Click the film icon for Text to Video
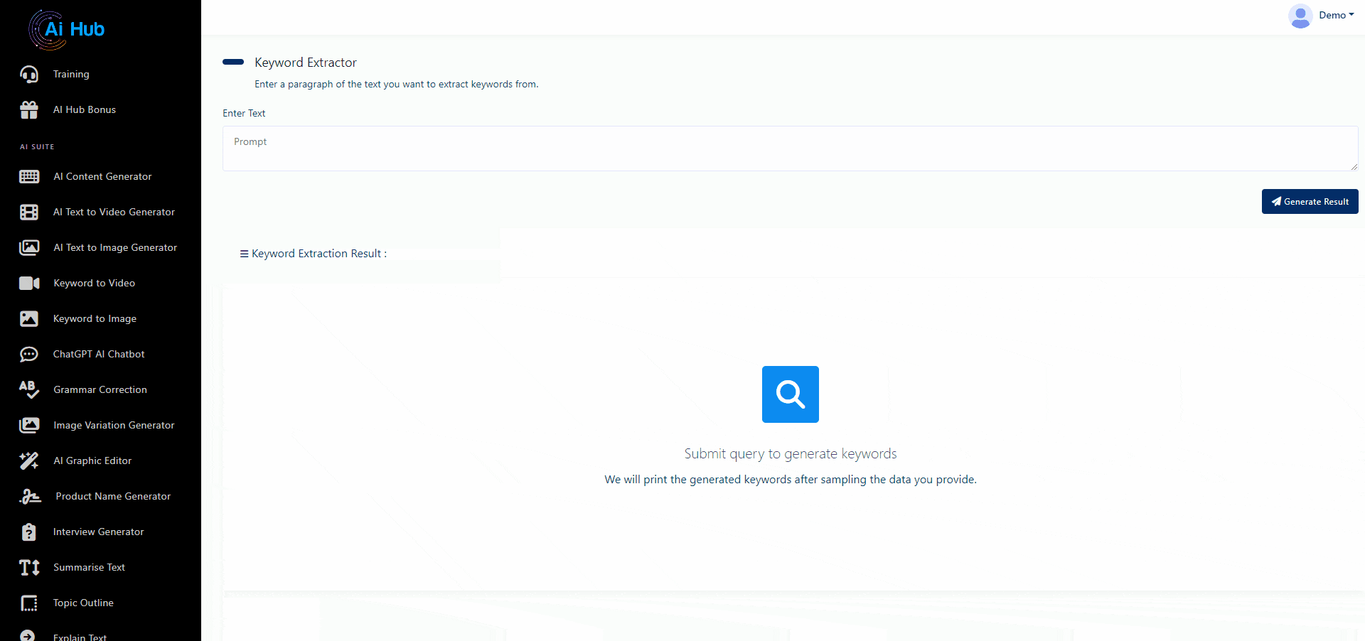 click(29, 212)
